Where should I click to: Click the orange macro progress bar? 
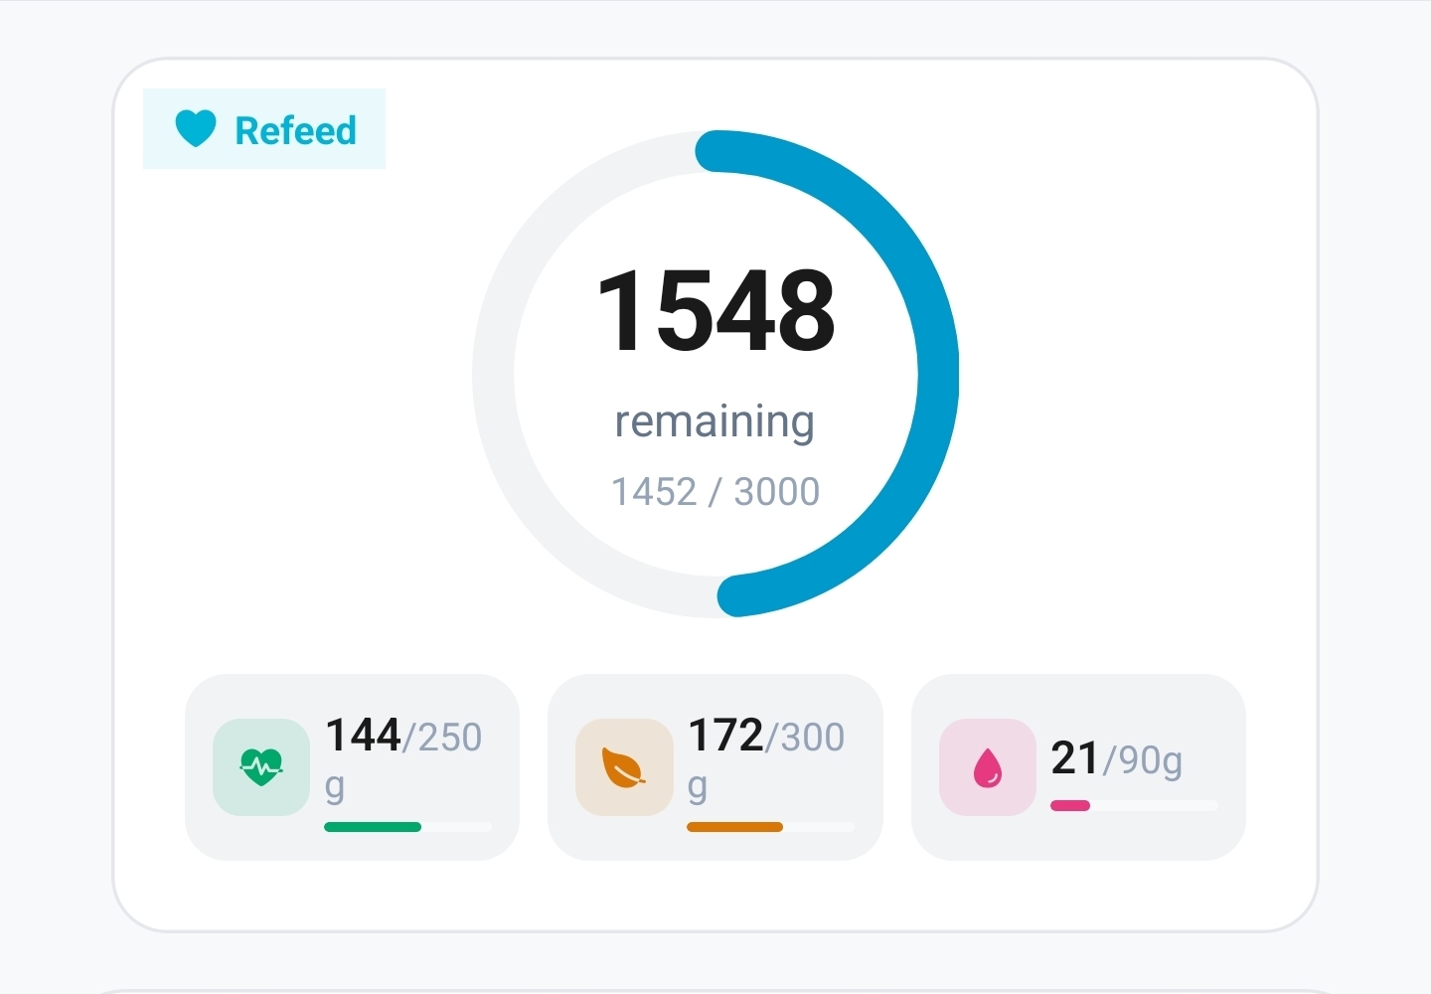735,827
